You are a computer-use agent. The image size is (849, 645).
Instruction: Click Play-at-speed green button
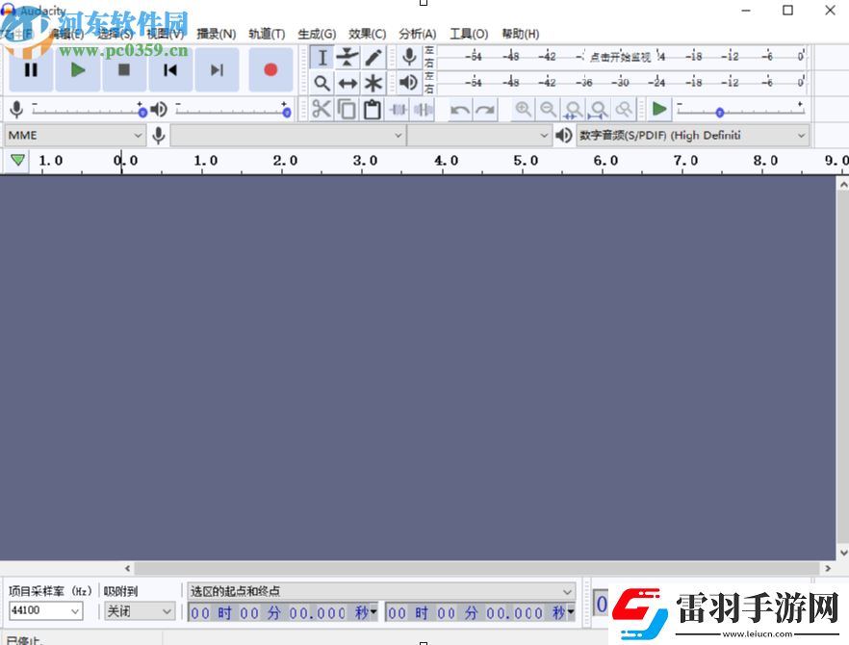coord(659,110)
